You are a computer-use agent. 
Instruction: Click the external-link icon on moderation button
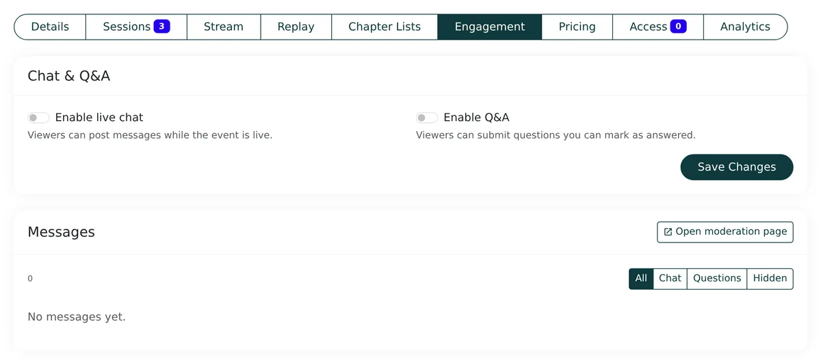[668, 232]
